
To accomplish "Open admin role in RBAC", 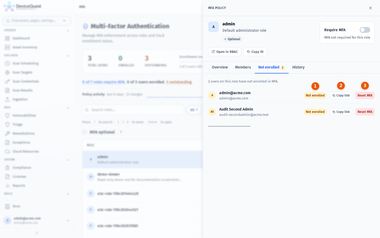I will (x=225, y=52).
